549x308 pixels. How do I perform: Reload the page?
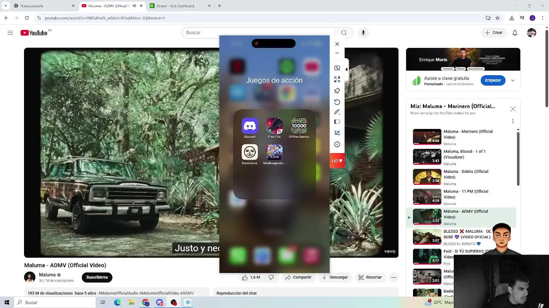click(x=27, y=18)
